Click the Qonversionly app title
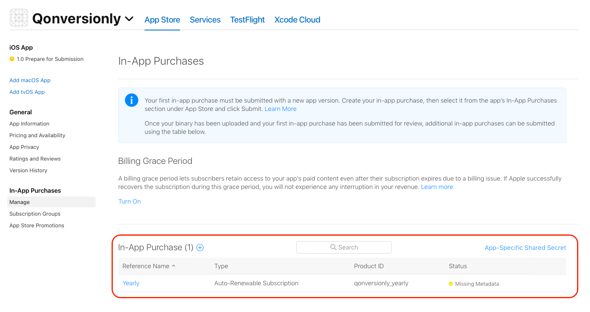590x312 pixels. pyautogui.click(x=76, y=19)
